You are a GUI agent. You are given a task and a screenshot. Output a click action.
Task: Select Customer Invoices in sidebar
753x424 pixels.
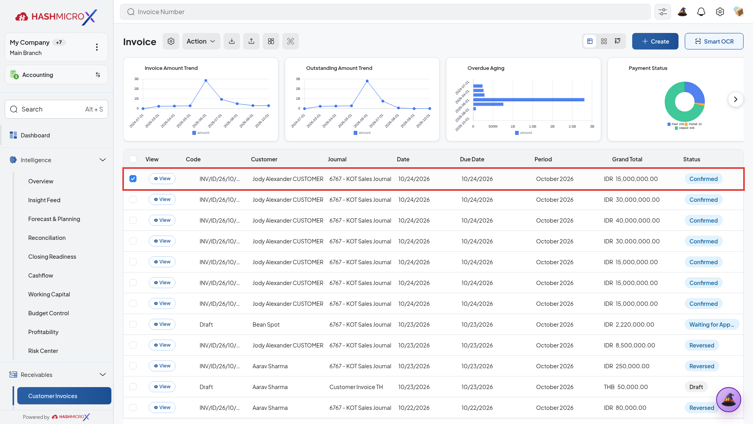coord(64,396)
